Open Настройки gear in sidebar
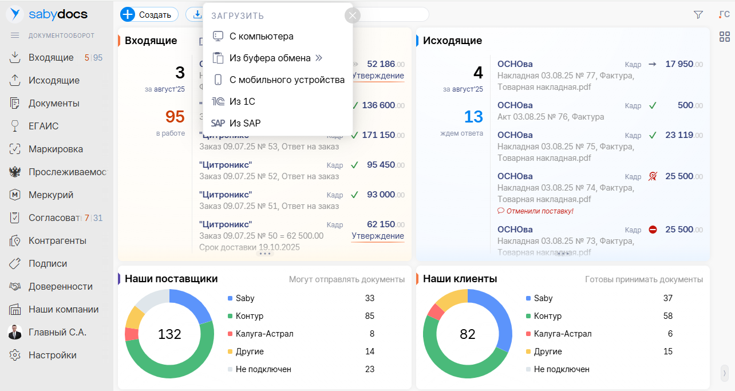Viewport: 735px width, 391px height. (x=52, y=355)
